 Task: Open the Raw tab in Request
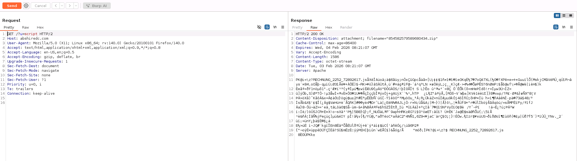click(x=25, y=28)
